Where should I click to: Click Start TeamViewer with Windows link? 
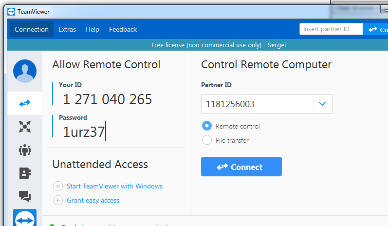click(x=114, y=186)
